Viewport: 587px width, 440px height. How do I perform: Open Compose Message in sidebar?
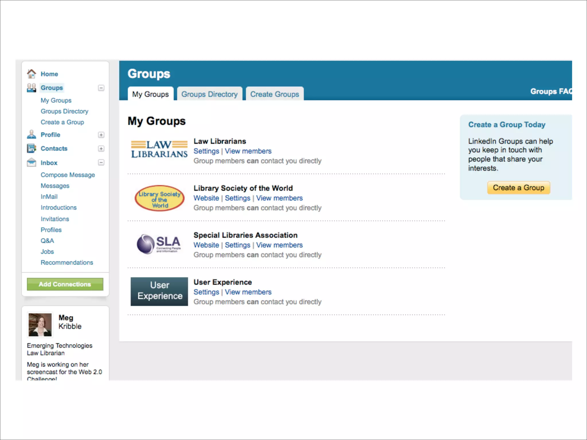click(68, 175)
